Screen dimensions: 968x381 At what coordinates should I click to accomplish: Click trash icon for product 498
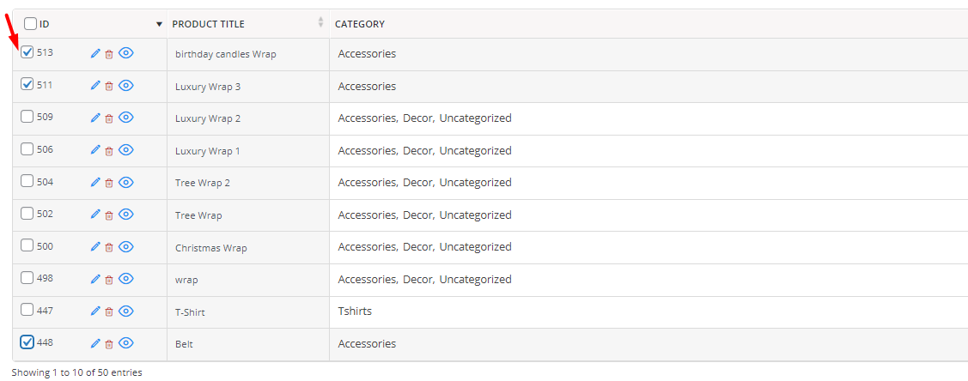[x=108, y=279]
